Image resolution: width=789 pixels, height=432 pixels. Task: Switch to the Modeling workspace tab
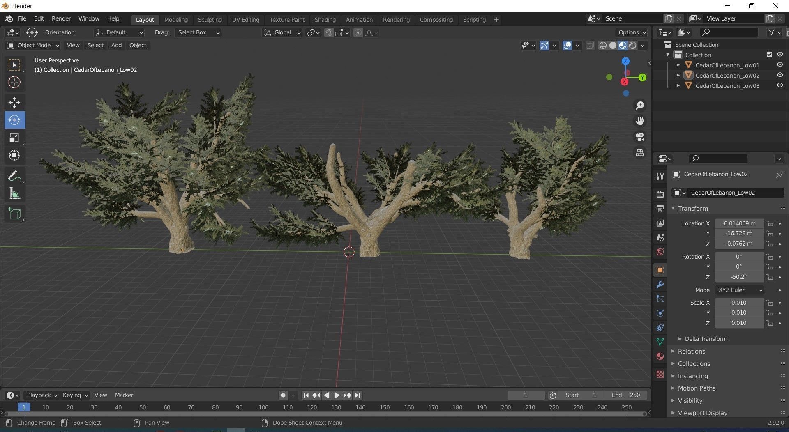[176, 20]
